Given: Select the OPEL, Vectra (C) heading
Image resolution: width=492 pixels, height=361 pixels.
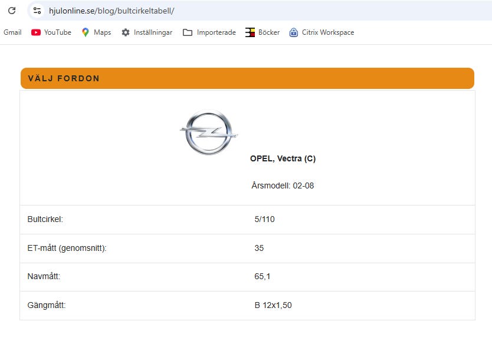Looking at the screenshot, I should point(283,158).
